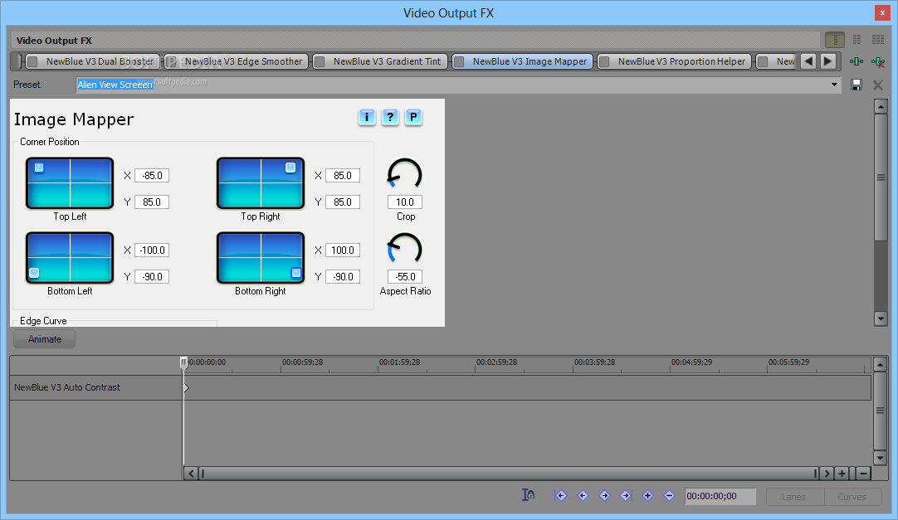Zoom in the keyframe timeline
Screen dimensions: 898x520
842,473
